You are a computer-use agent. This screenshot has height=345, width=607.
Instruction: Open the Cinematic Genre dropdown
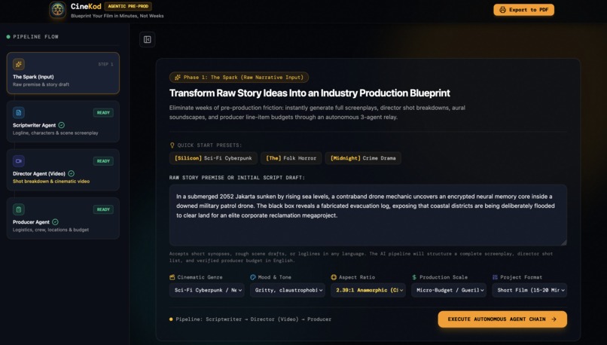pyautogui.click(x=206, y=290)
